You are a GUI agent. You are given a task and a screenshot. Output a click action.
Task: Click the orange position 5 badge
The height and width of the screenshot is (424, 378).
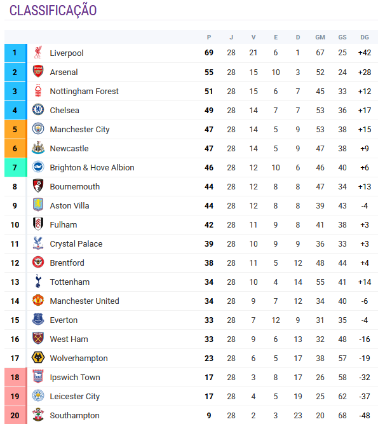tap(15, 129)
